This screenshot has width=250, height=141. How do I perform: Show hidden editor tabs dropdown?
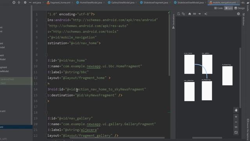click(243, 3)
